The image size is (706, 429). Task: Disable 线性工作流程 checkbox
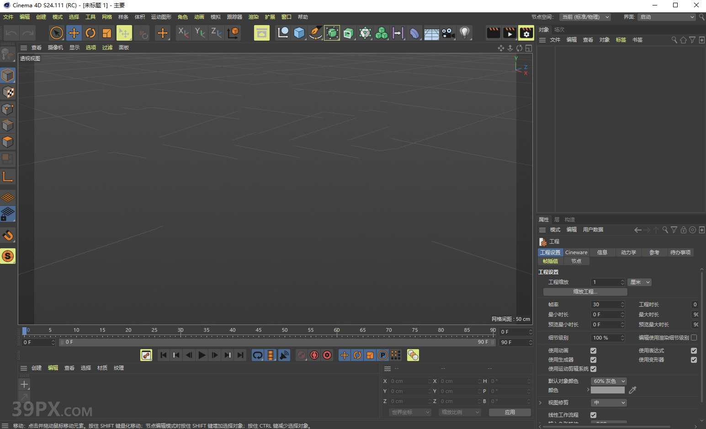(593, 415)
